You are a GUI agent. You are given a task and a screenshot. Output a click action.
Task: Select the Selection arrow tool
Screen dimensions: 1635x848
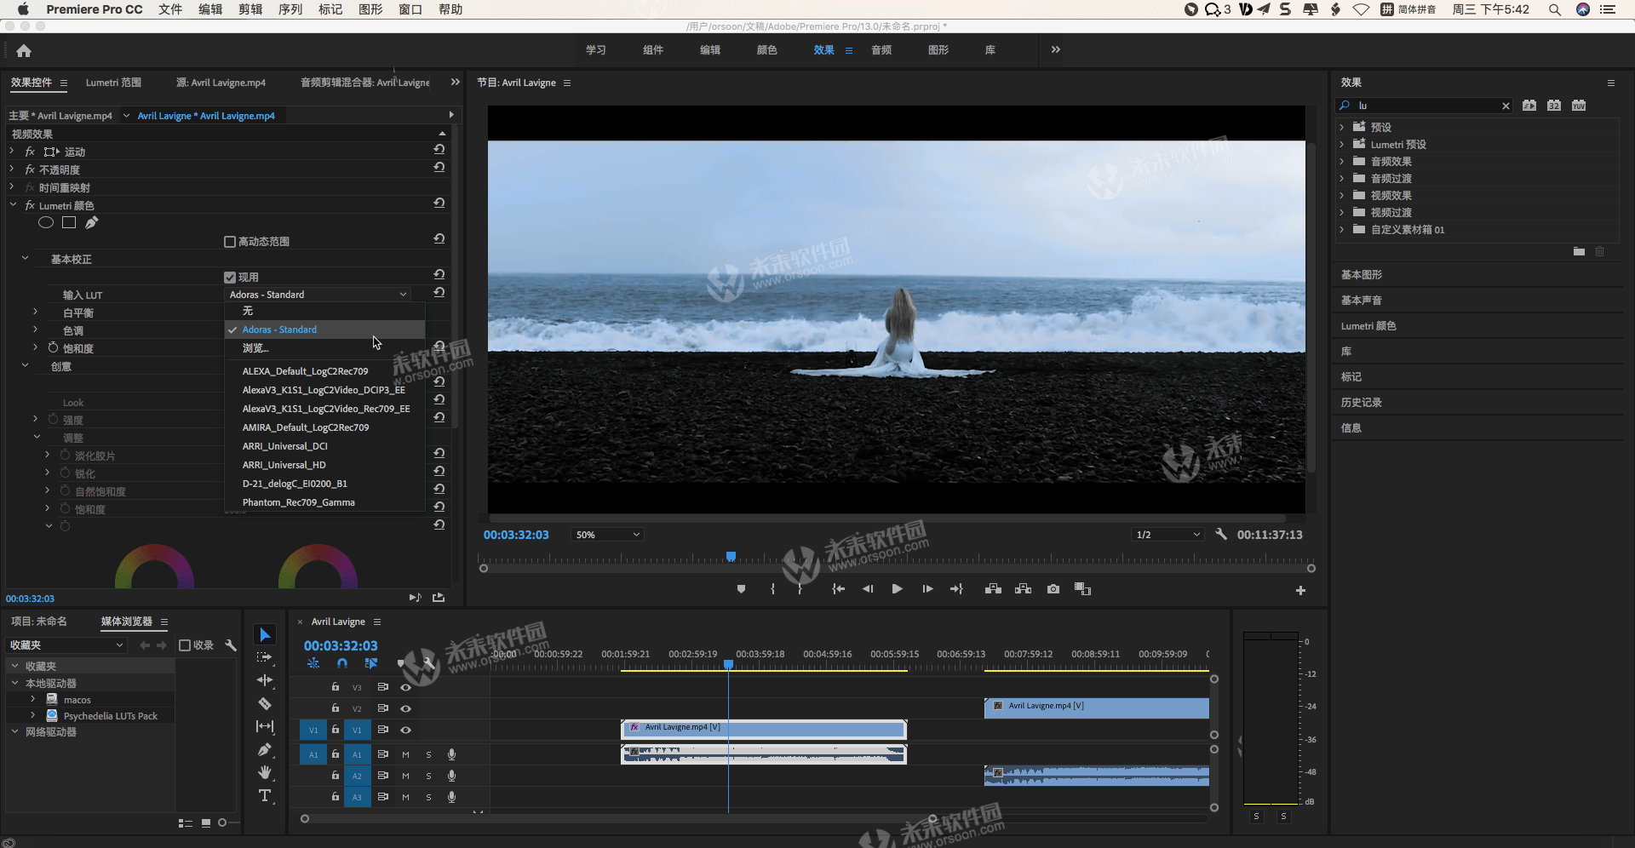[x=265, y=634]
